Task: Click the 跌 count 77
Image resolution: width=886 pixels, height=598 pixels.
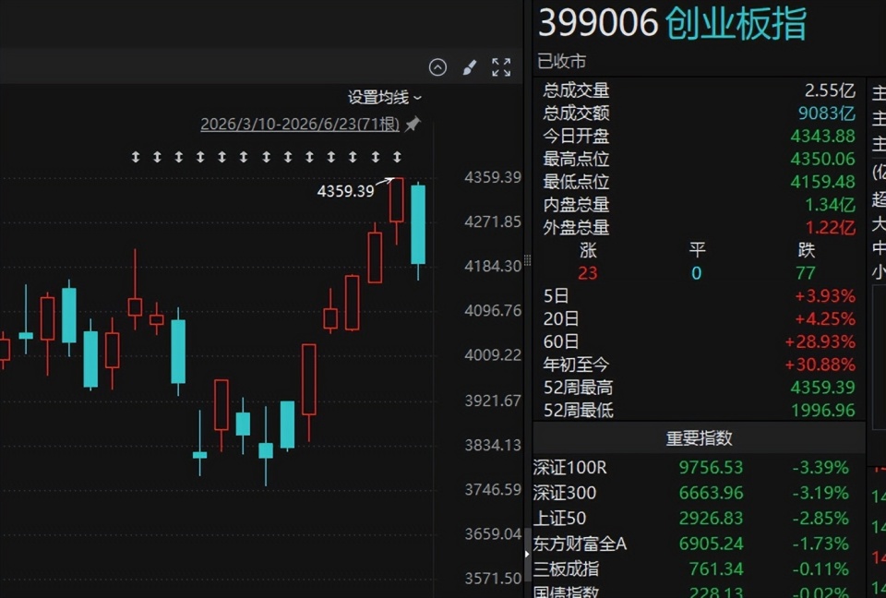Action: (806, 273)
